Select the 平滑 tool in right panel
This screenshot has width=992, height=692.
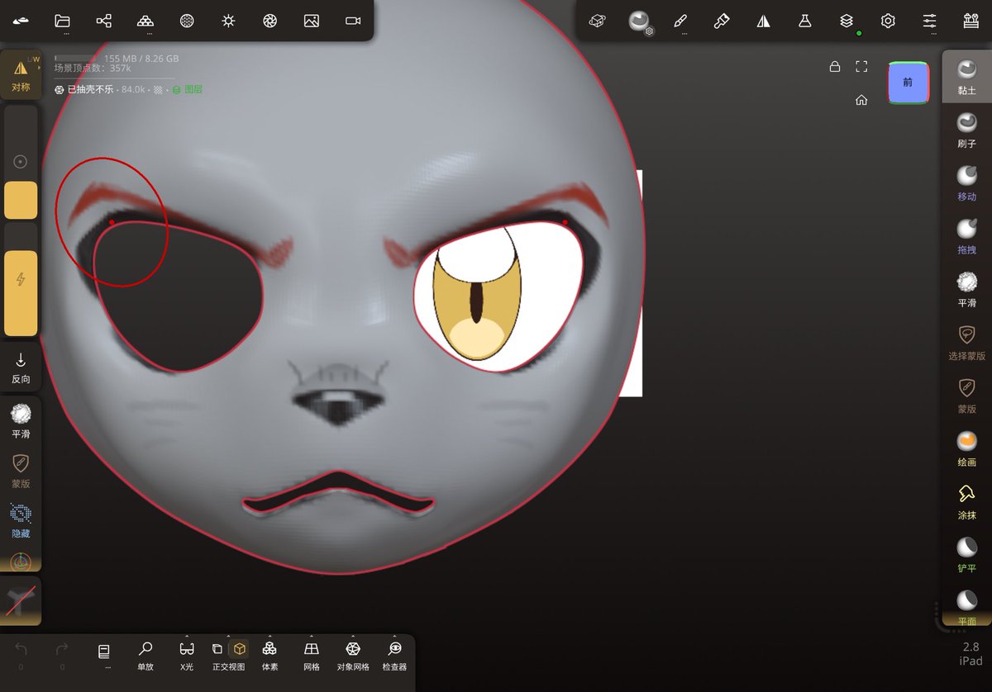pyautogui.click(x=966, y=289)
